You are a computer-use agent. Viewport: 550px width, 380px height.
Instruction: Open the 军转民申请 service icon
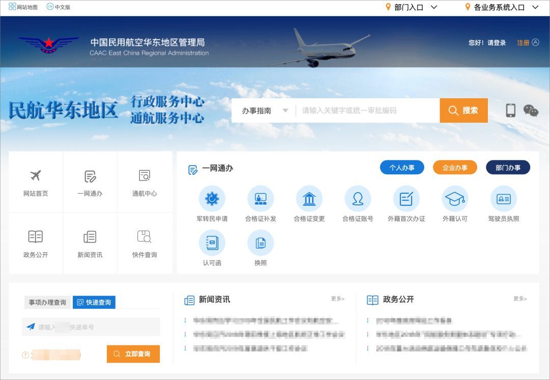pyautogui.click(x=212, y=203)
